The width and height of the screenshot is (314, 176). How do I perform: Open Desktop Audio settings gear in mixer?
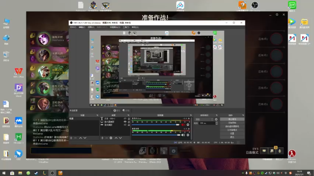tap(188, 135)
